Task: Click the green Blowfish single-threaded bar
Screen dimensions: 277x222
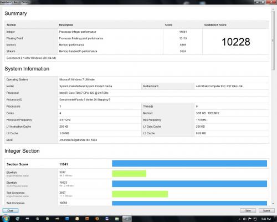Action: coord(129,174)
